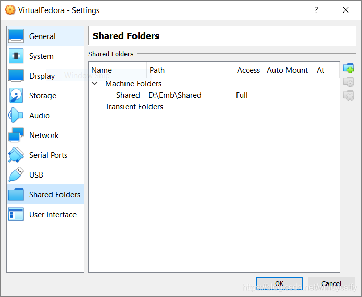Viewport: 362px width, 297px height.
Task: Select the USB plug icon
Action: coord(16,175)
